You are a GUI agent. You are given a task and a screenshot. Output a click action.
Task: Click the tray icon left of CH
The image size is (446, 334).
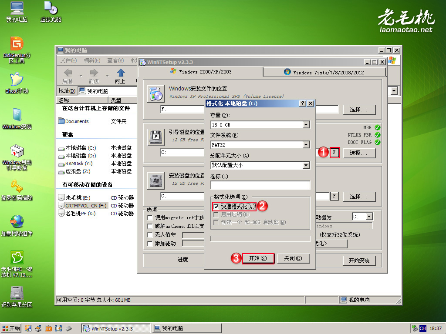click(415, 328)
